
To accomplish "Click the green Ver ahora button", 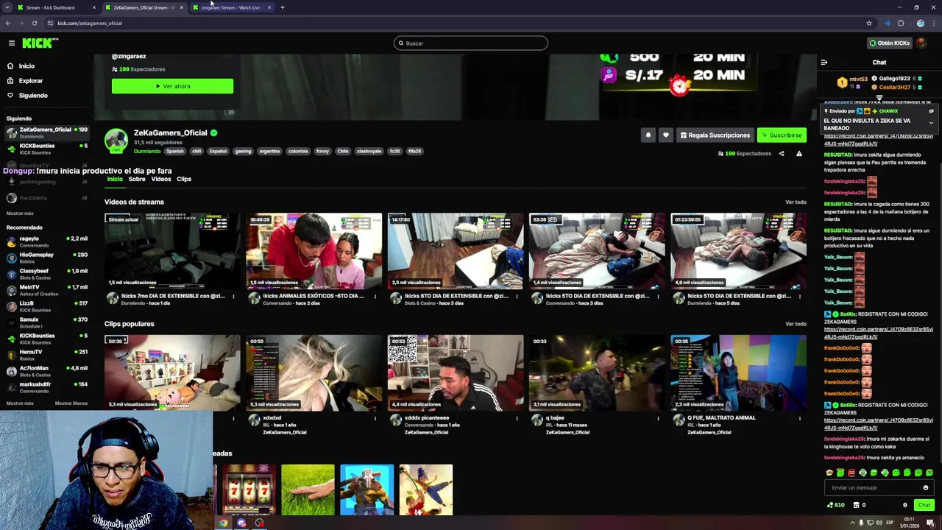I will pyautogui.click(x=172, y=86).
